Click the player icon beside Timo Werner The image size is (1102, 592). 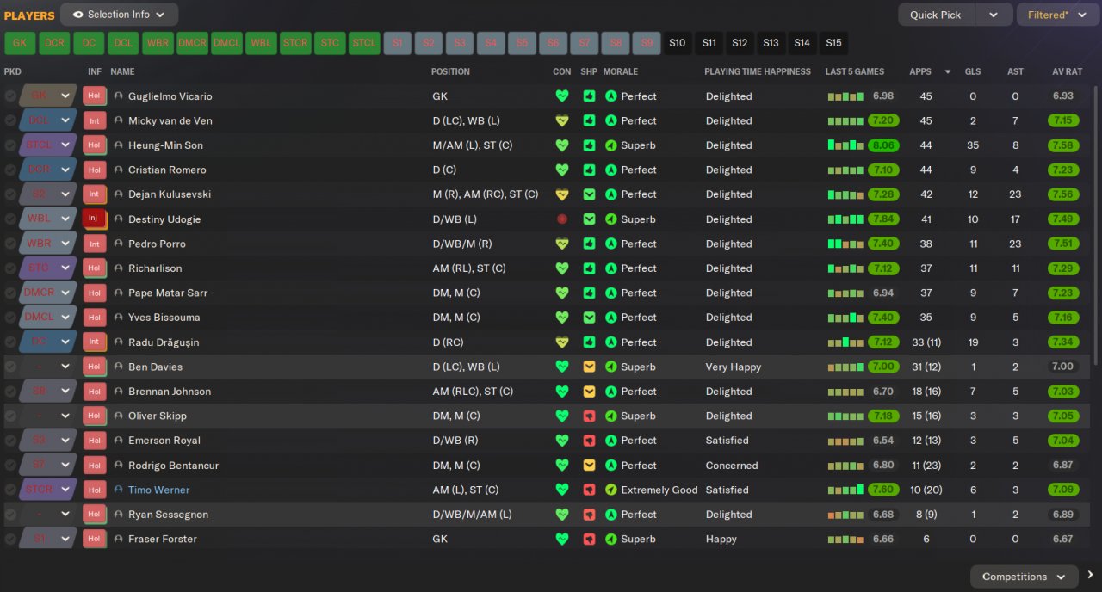(x=118, y=490)
